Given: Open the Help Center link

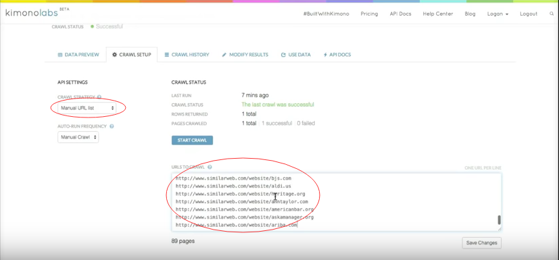Looking at the screenshot, I should 438,14.
